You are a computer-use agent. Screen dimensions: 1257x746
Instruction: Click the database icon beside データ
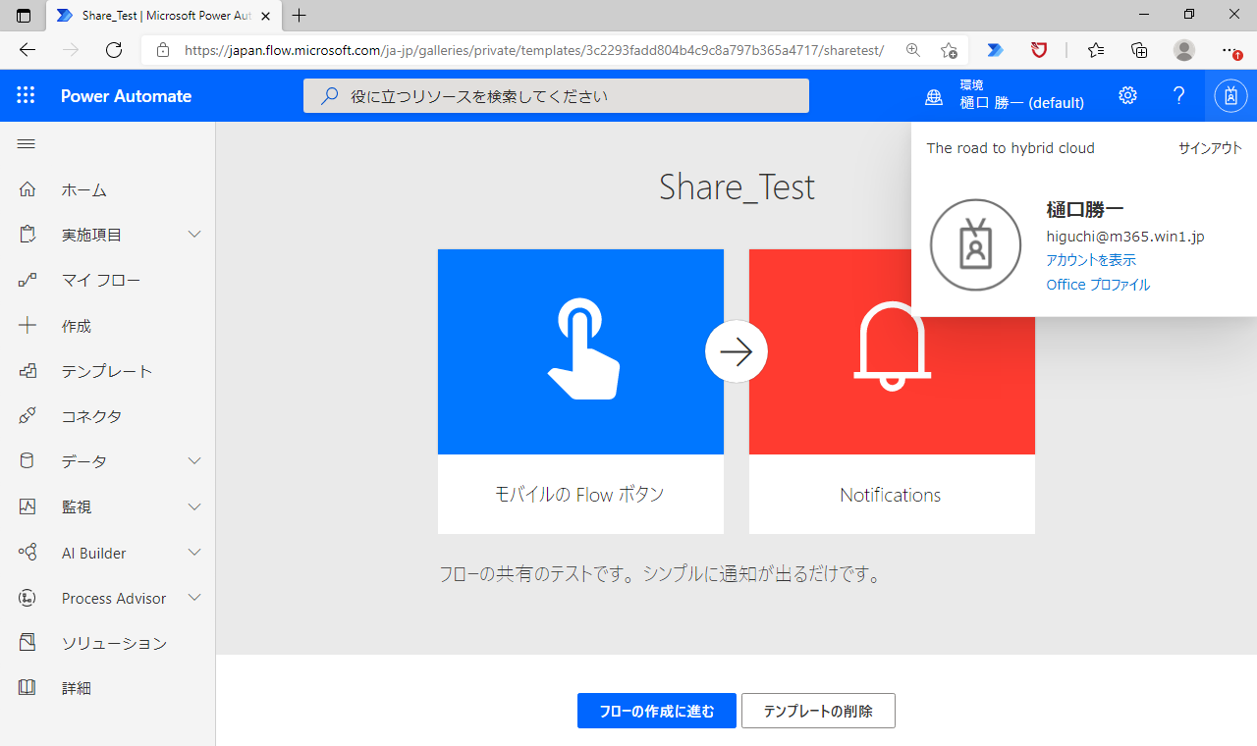tap(27, 461)
